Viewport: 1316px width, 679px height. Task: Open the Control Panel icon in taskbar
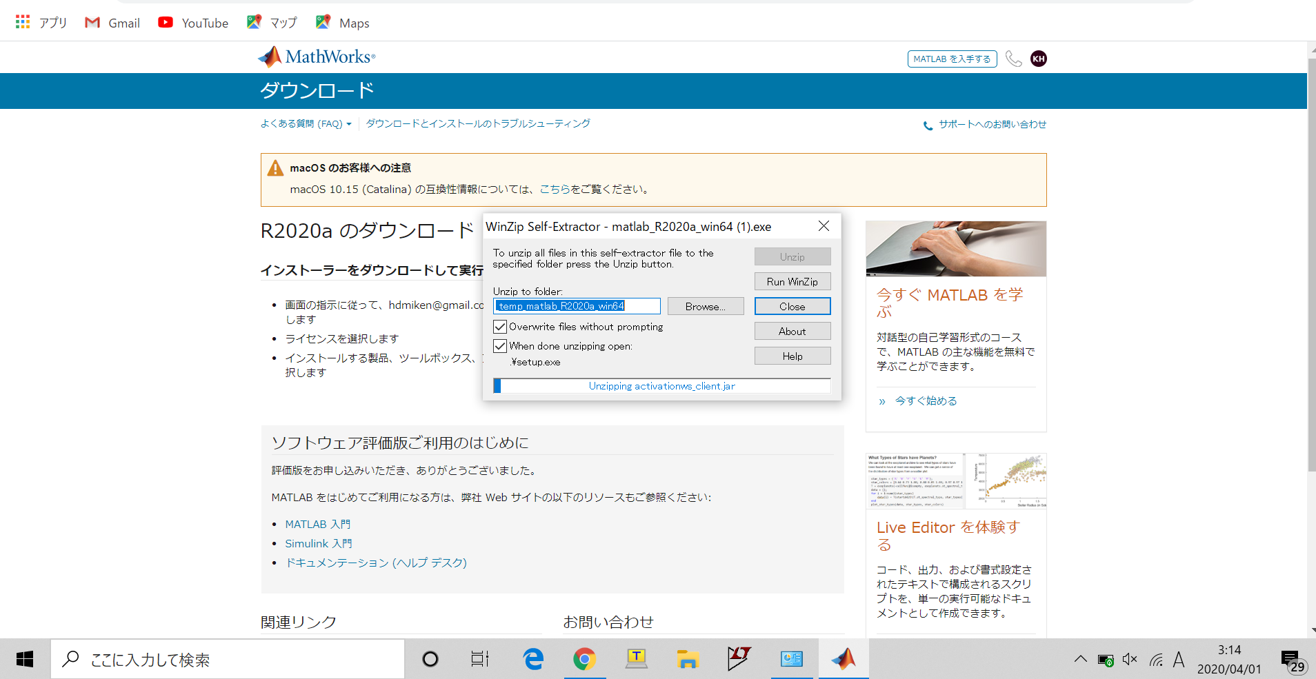pyautogui.click(x=791, y=660)
